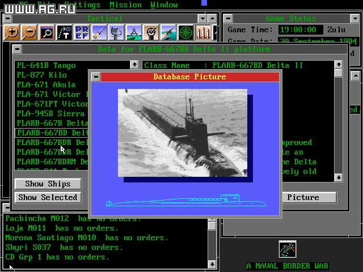363x272 pixels.
Task: Click 'Shyri S037 has no orders.' message
Action: [64, 248]
